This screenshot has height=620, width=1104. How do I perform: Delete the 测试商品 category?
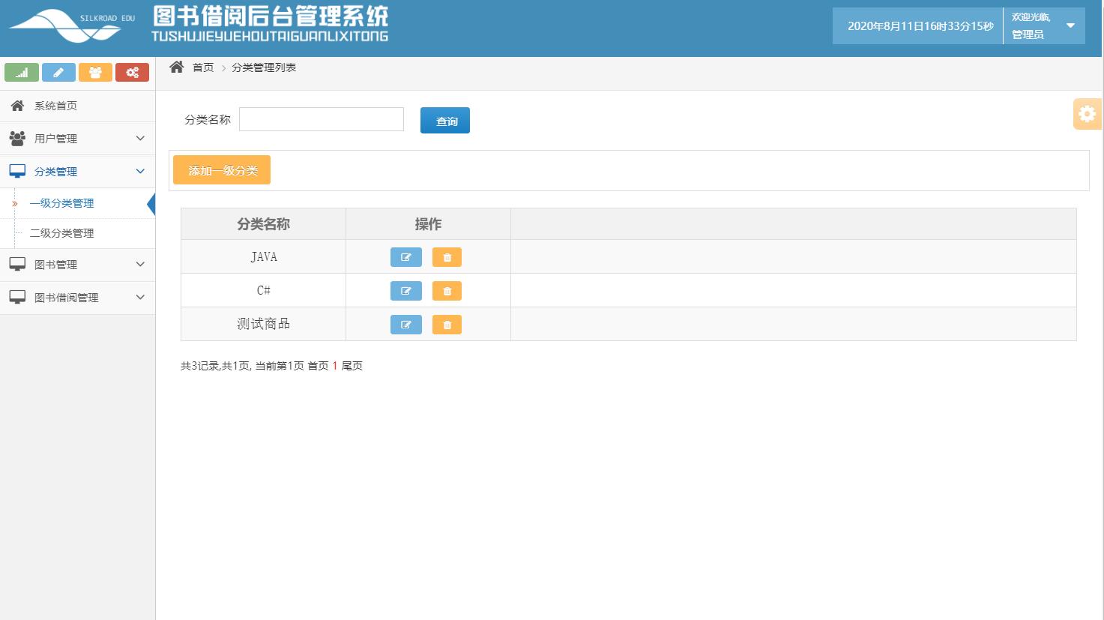coord(447,325)
